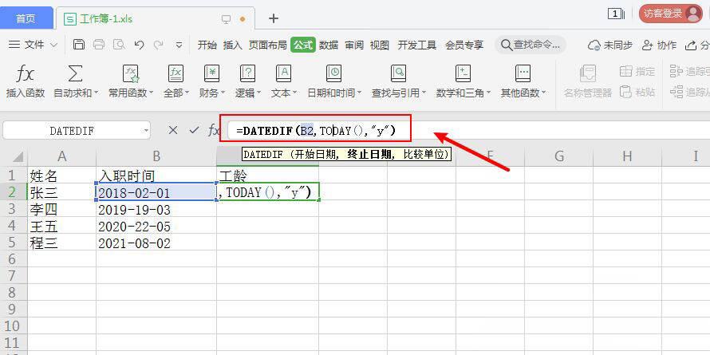Viewport: 710px width, 355px height.
Task: Go to the 首页 home tab
Action: [x=26, y=18]
